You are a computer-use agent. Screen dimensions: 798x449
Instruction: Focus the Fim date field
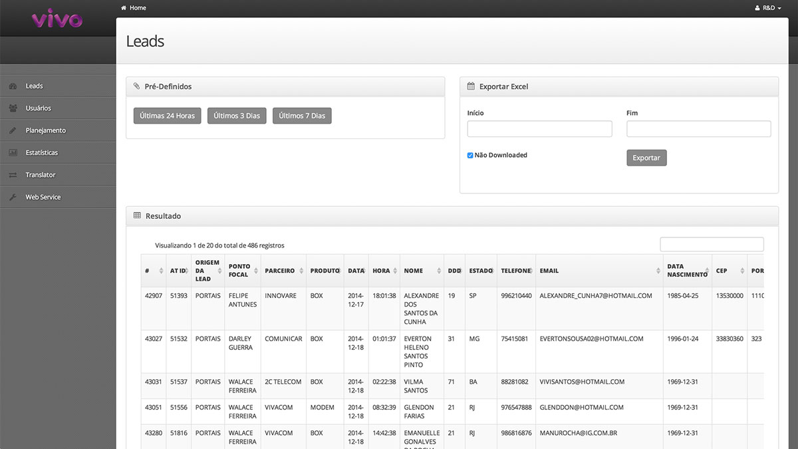tap(699, 129)
